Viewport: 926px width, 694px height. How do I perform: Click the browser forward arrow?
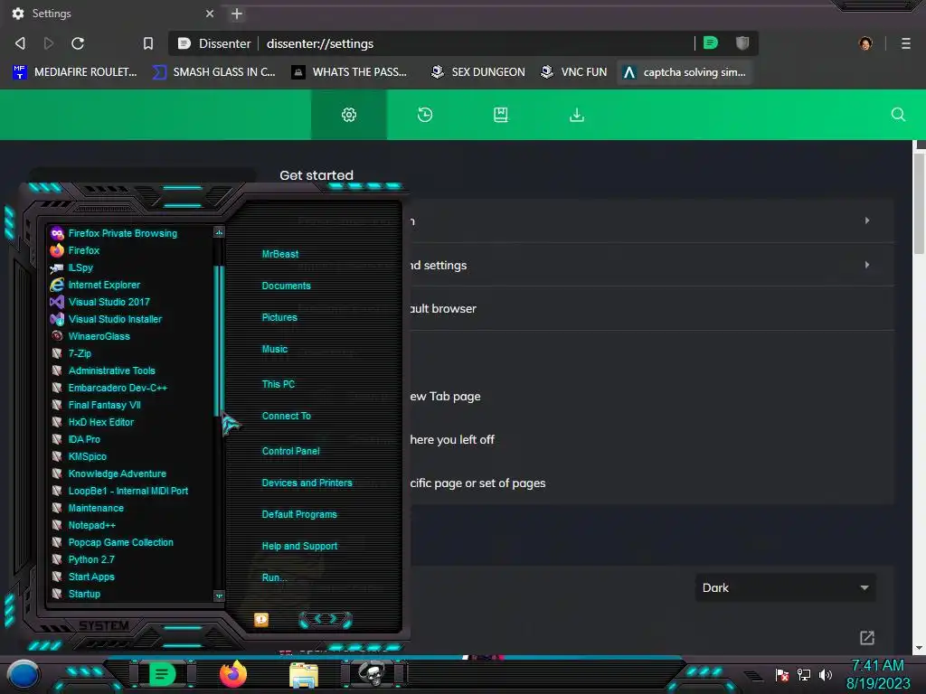(x=49, y=43)
